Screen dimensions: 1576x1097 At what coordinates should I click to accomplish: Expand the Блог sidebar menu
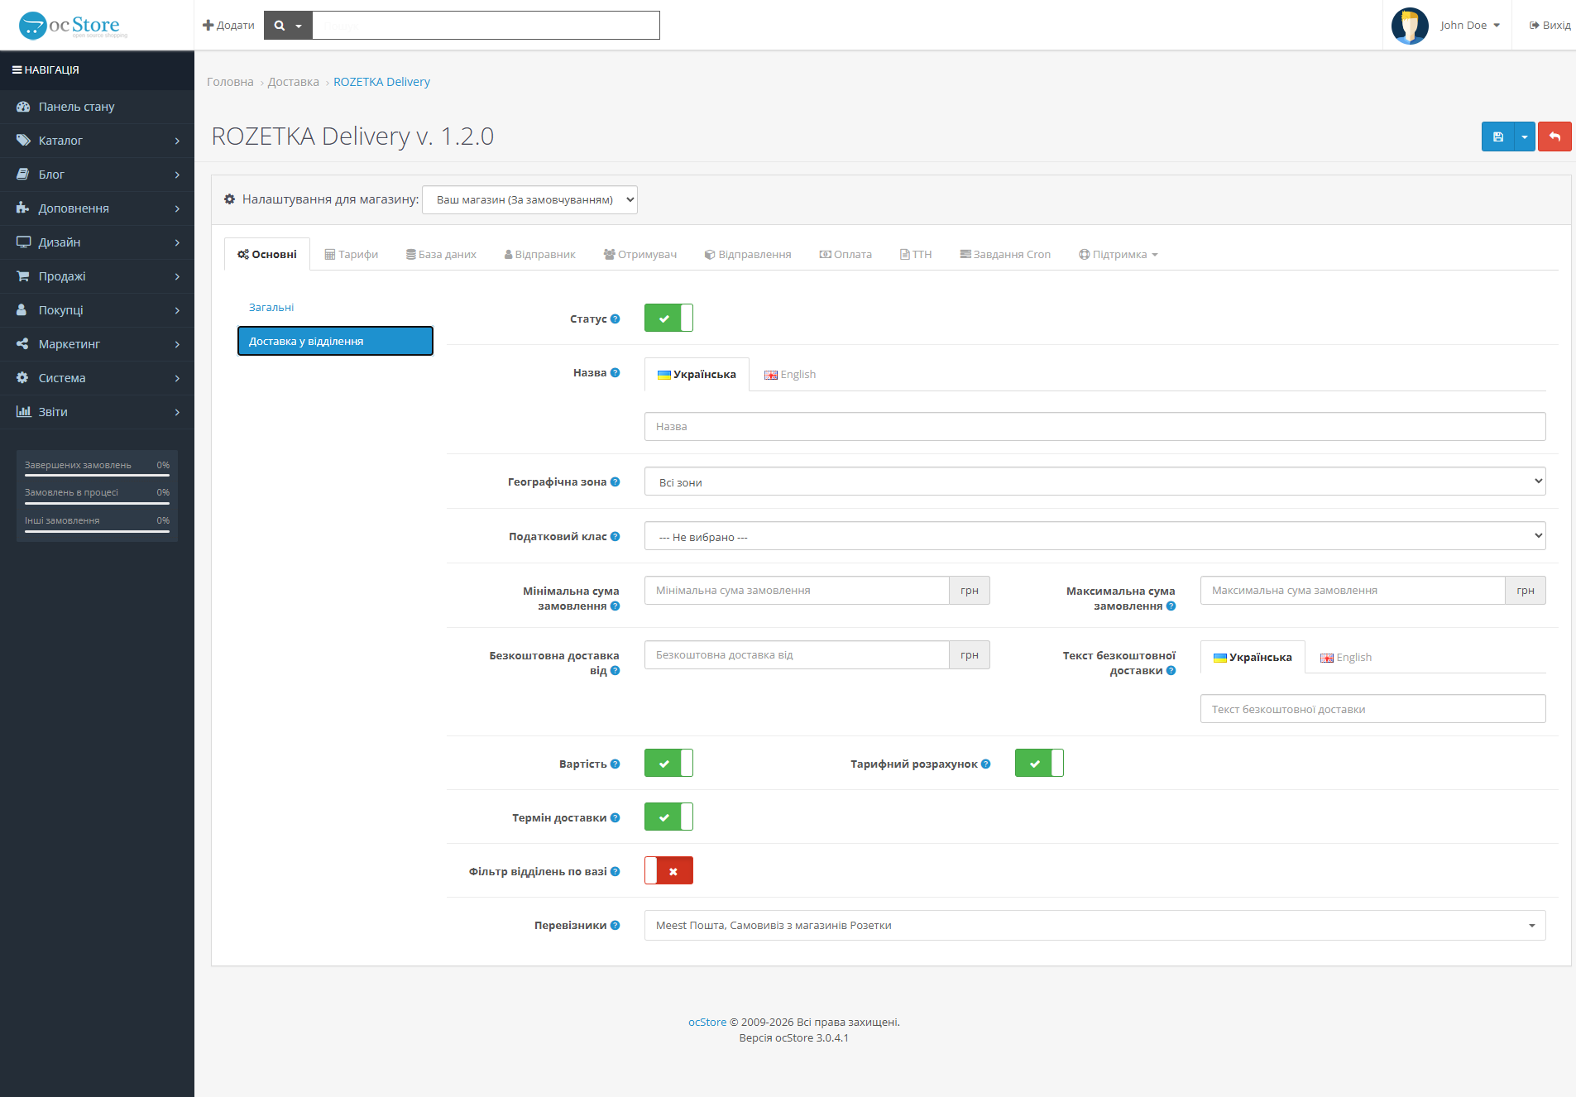click(97, 175)
